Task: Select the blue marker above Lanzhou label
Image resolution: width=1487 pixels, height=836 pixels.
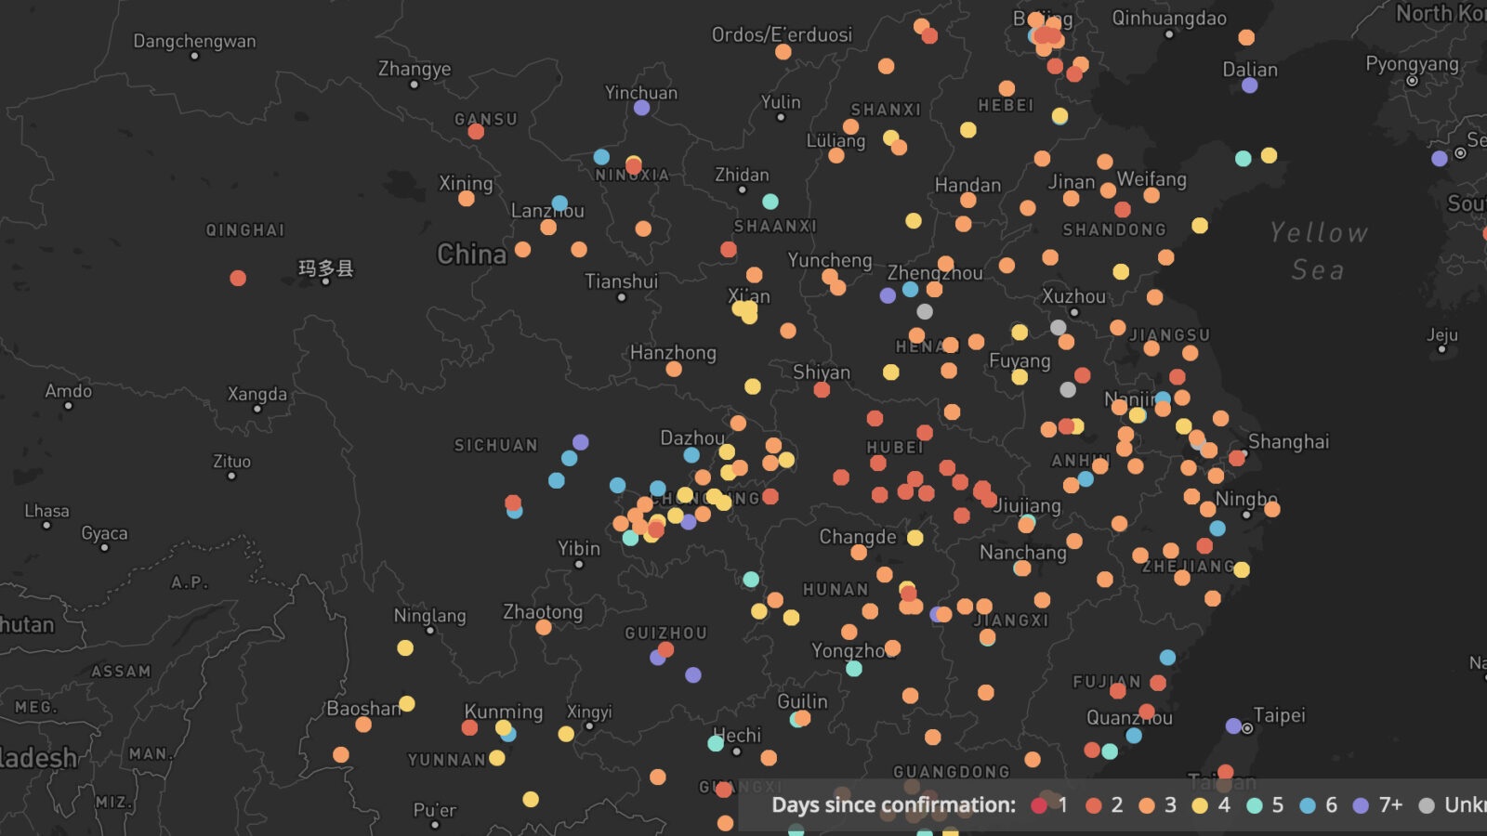Action: coord(559,202)
